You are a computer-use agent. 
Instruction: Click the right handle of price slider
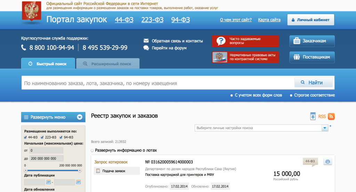[x=80, y=170]
